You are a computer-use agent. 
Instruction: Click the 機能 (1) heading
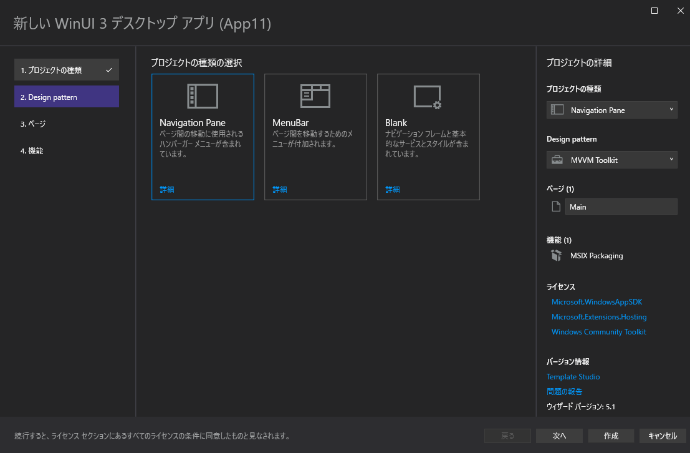pyautogui.click(x=559, y=240)
